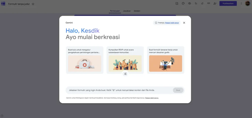Viewport: 252px width, 118px height.
Task: Click the Publikasikan button
Action: 228,3
